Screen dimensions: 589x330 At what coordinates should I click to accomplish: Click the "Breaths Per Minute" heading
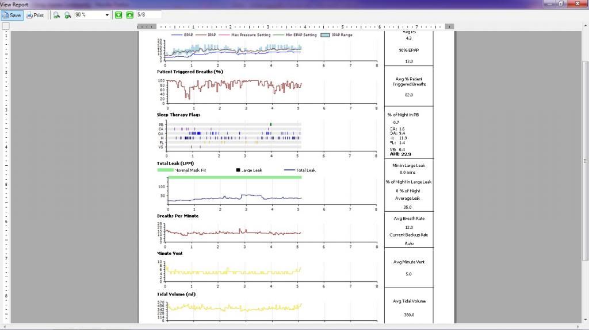point(178,216)
